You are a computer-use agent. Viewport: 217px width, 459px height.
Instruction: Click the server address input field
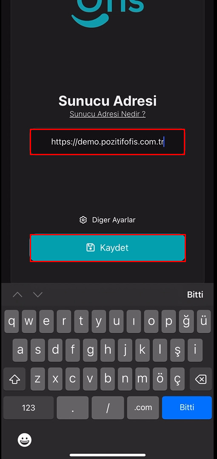[108, 142]
